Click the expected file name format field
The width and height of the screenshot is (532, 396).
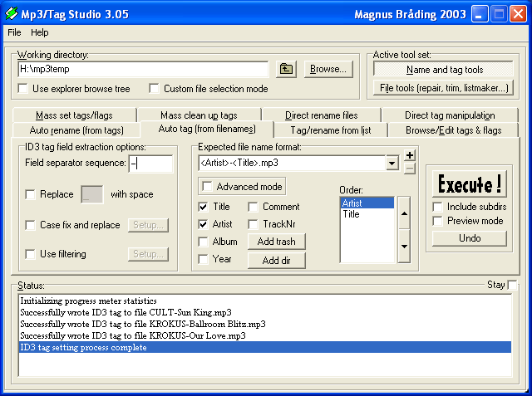click(x=292, y=164)
